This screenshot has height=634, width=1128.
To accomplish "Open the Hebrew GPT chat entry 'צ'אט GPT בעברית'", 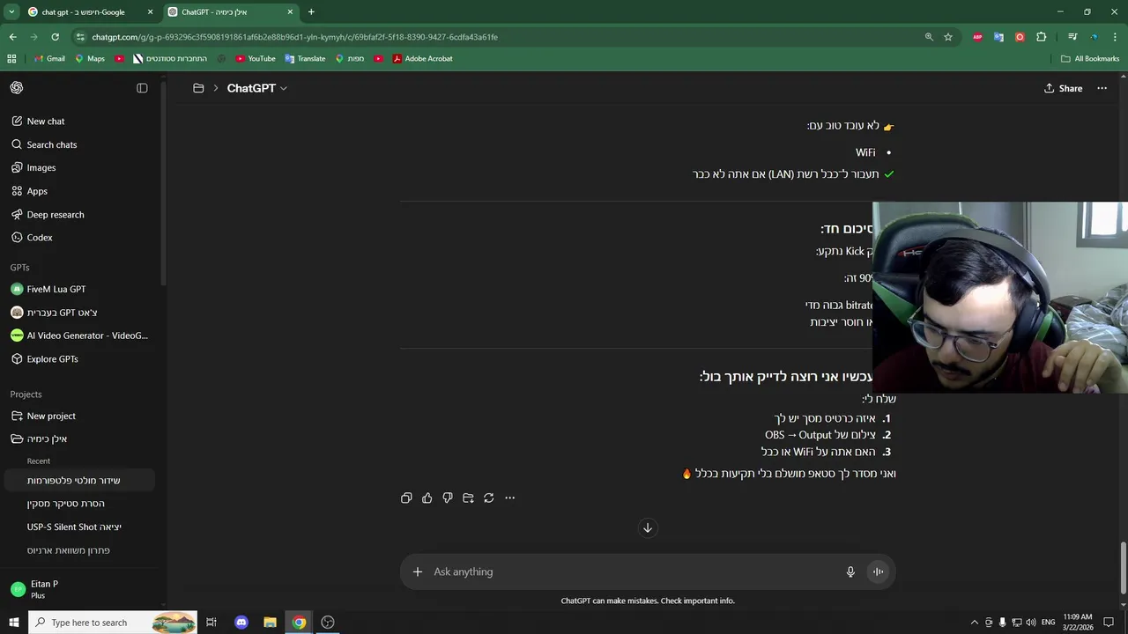I will click(79, 313).
